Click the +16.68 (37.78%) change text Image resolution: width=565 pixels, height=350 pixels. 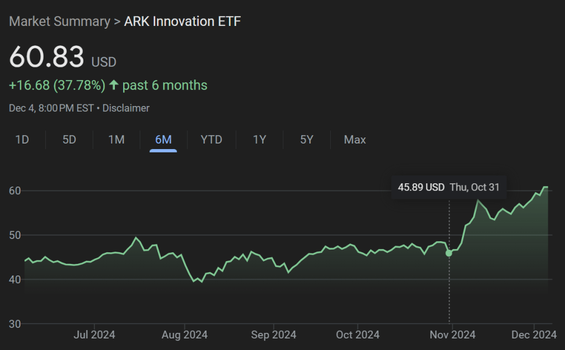57,85
